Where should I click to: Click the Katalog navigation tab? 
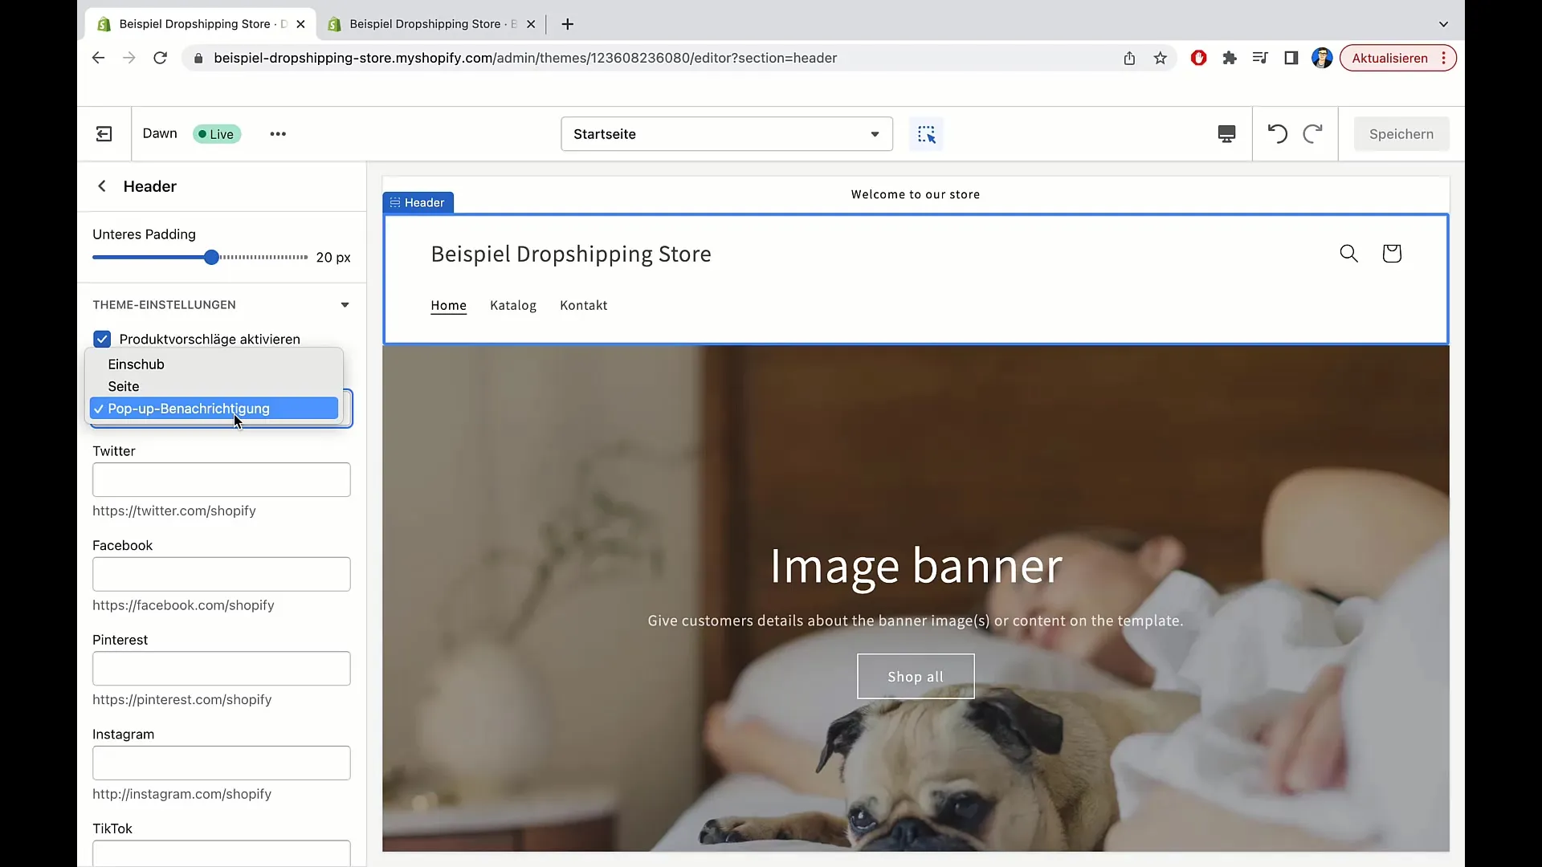point(512,305)
